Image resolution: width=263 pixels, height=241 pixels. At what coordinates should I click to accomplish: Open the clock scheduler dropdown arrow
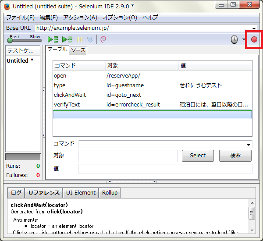point(244,39)
